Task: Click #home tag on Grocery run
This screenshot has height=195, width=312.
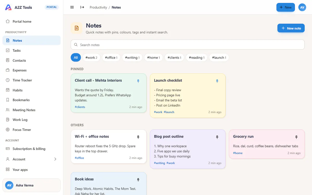Action: tap(238, 153)
